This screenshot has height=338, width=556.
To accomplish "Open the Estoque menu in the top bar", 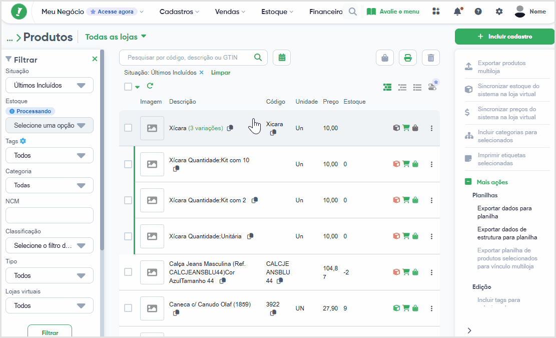I will tap(277, 12).
